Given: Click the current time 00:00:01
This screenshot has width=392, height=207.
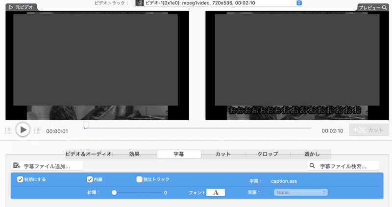Looking at the screenshot, I should click(x=57, y=131).
